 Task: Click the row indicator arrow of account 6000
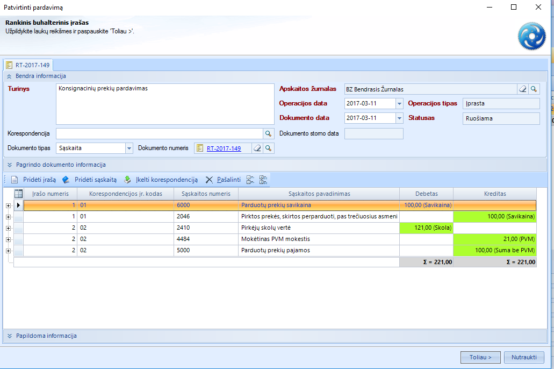(x=18, y=205)
